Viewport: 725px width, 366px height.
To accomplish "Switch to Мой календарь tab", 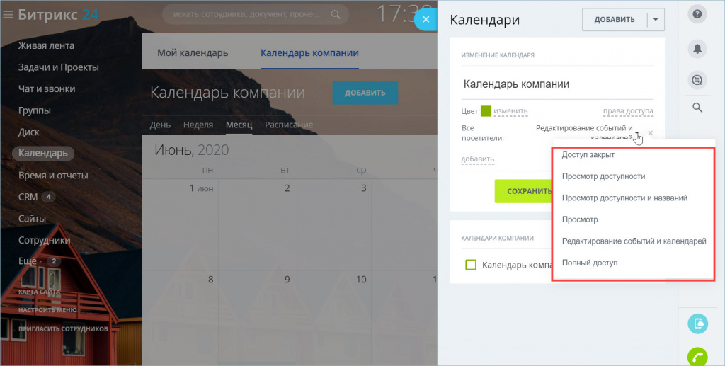I will [193, 52].
